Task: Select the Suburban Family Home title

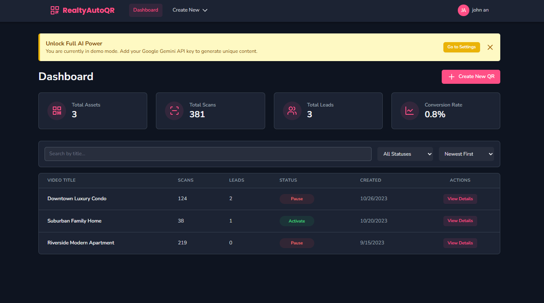Action: [74, 221]
